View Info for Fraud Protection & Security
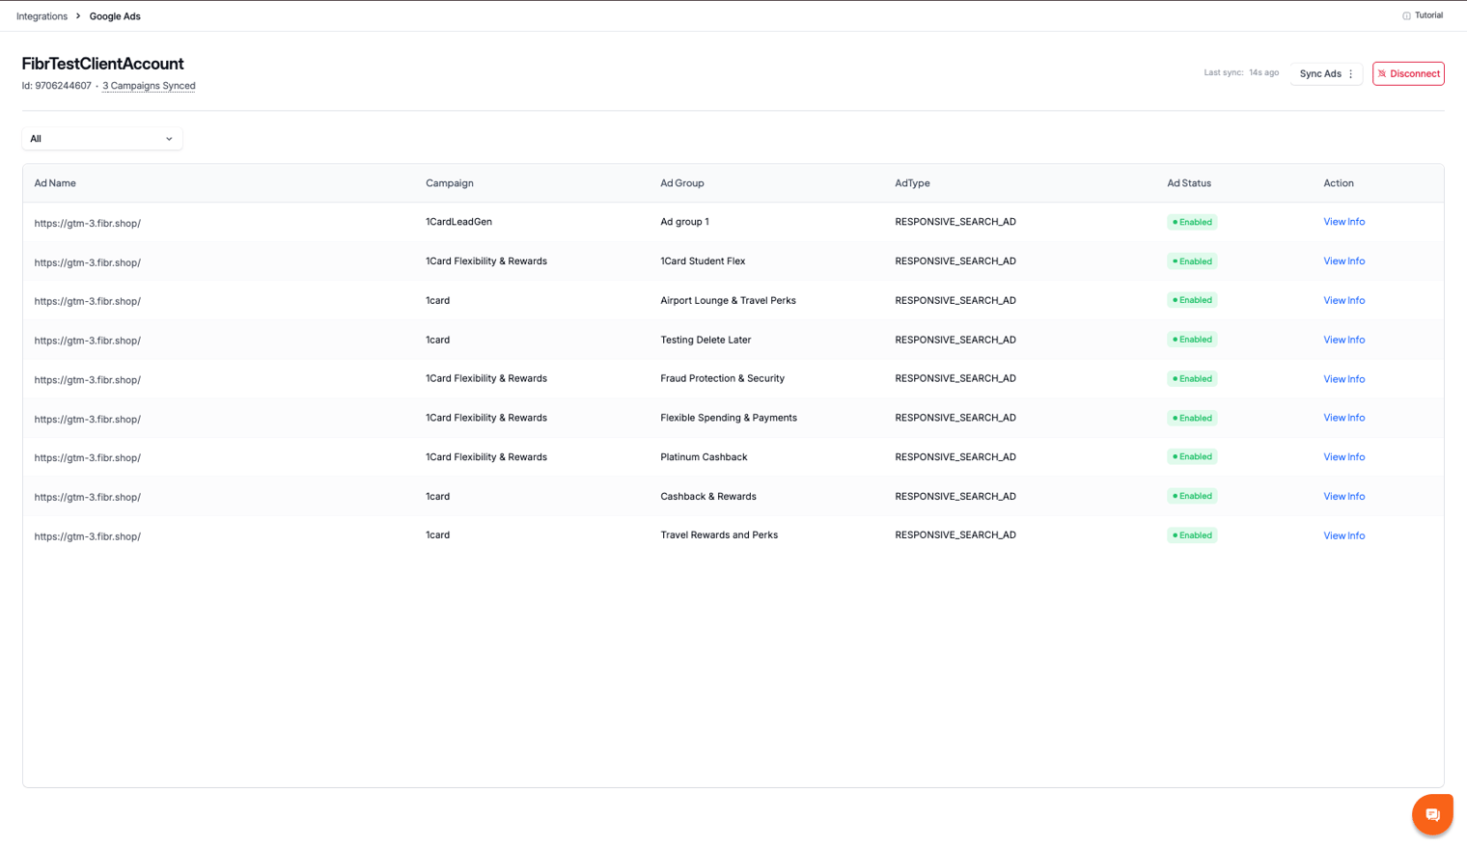This screenshot has height=848, width=1467. [1343, 379]
